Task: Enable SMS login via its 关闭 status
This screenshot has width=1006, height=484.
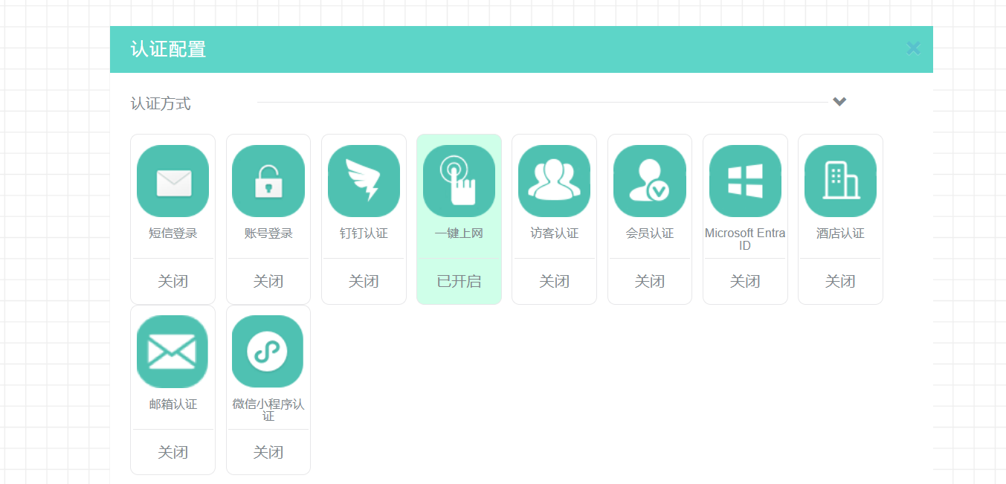Action: [x=172, y=282]
